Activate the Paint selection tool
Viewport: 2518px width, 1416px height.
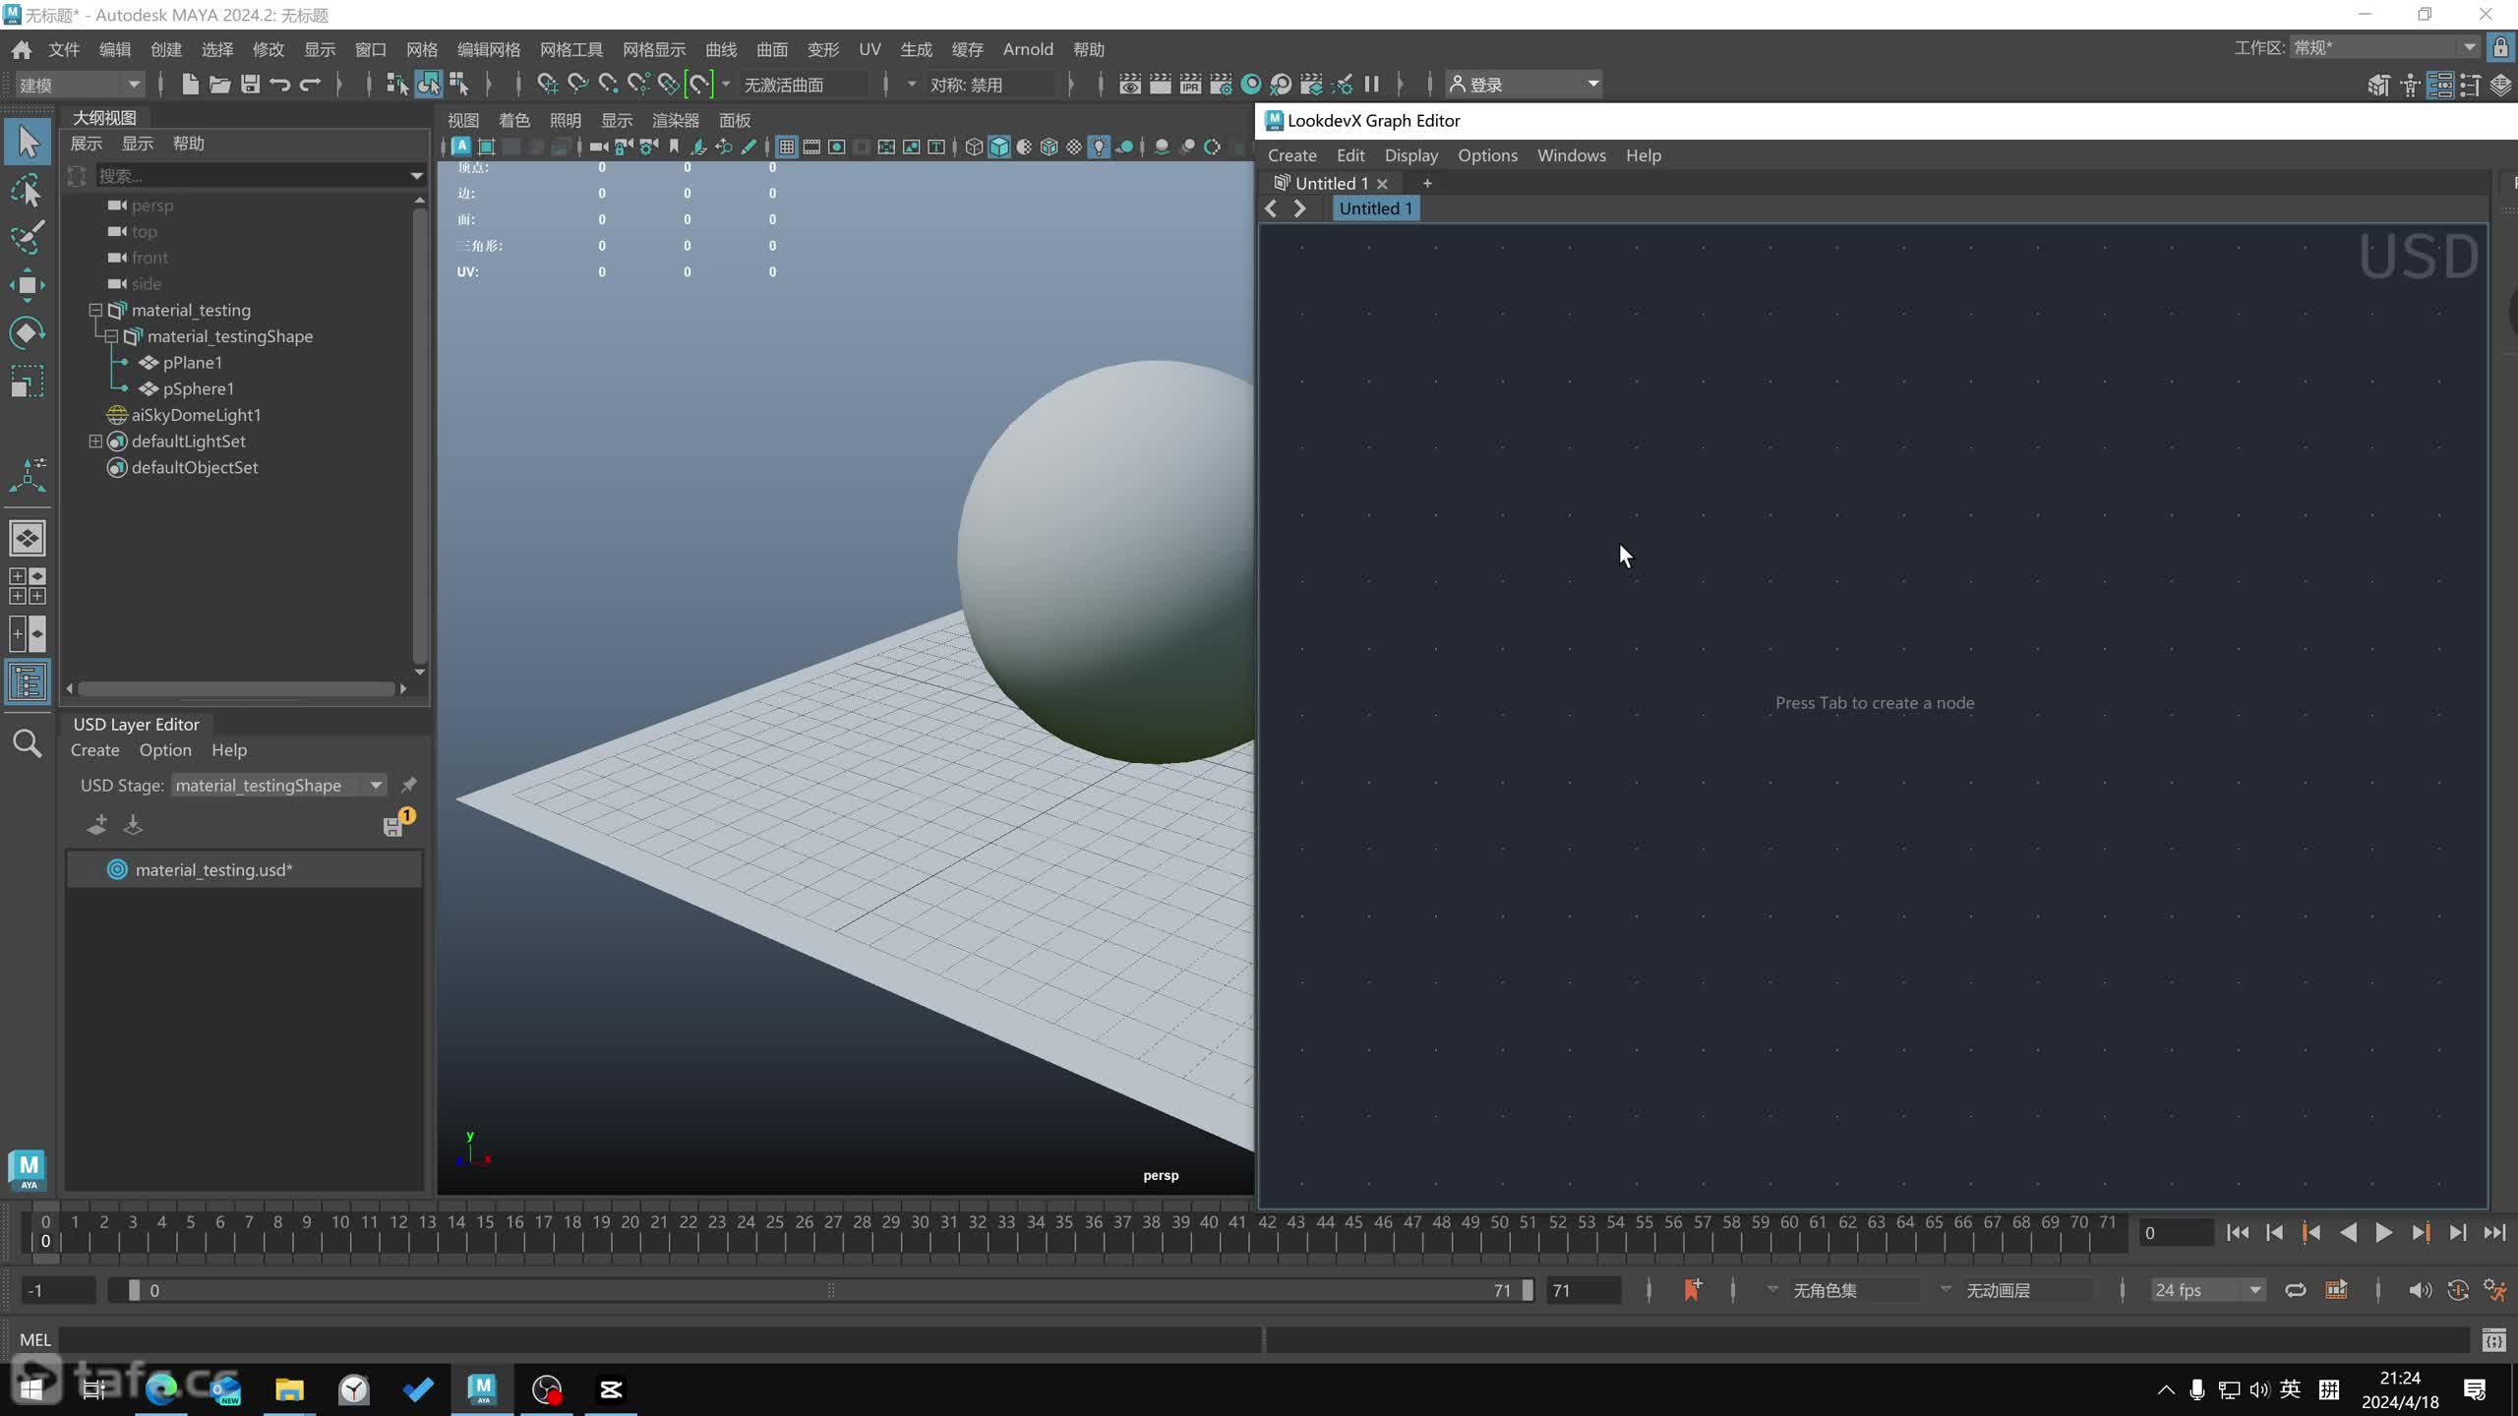coord(28,237)
